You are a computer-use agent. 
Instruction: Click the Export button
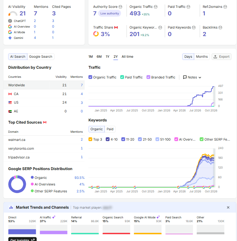pos(222,56)
